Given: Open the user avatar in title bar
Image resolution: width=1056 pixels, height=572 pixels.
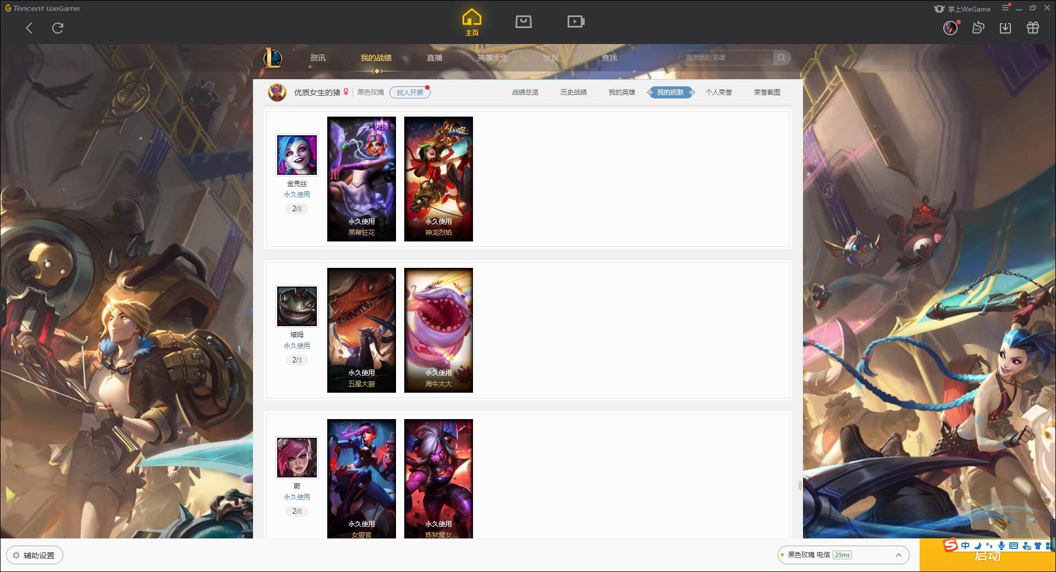Looking at the screenshot, I should (x=950, y=28).
